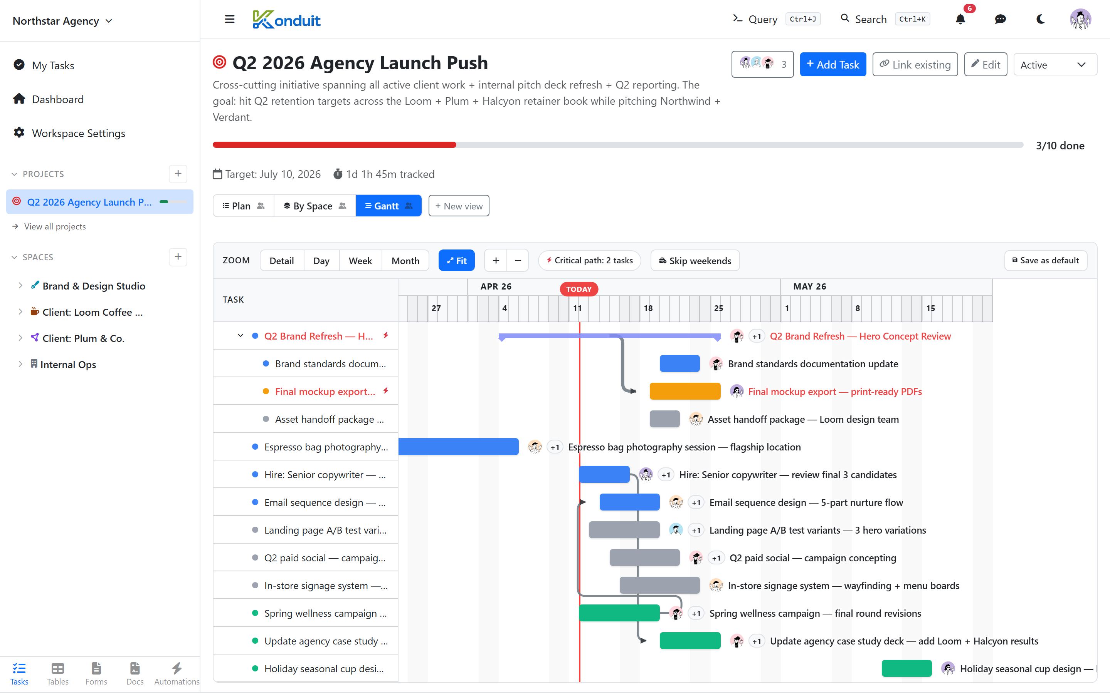The height and width of the screenshot is (693, 1110).
Task: Click Link existing button
Action: tap(915, 64)
